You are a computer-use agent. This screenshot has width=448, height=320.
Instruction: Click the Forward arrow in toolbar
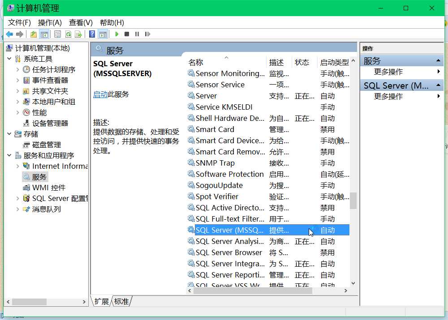click(20, 34)
